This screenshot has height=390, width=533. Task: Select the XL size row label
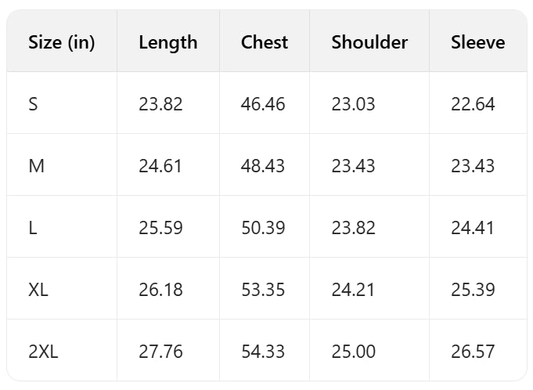[x=38, y=290]
